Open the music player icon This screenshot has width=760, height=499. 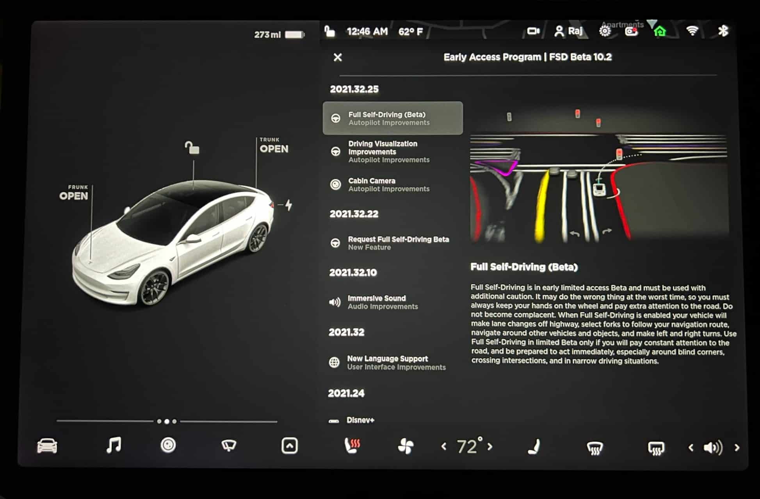click(114, 445)
